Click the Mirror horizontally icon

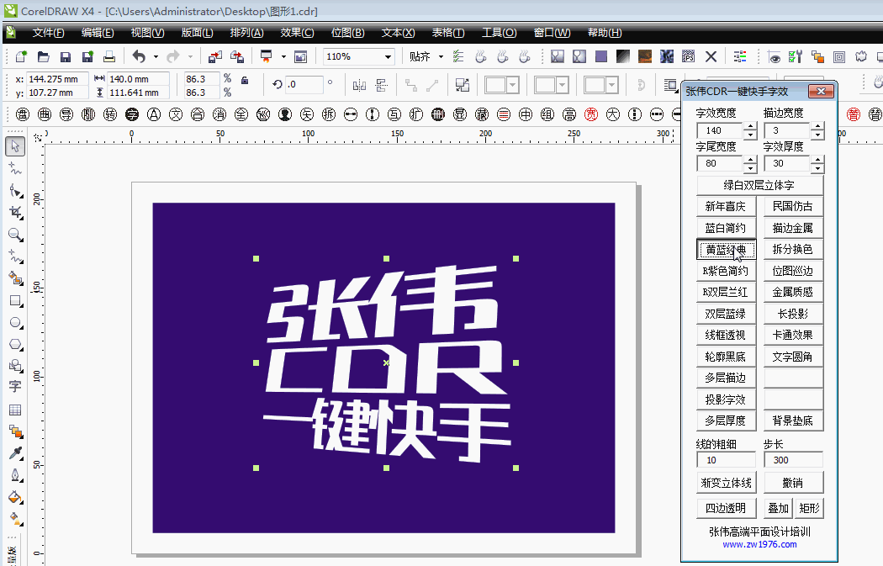pos(359,86)
